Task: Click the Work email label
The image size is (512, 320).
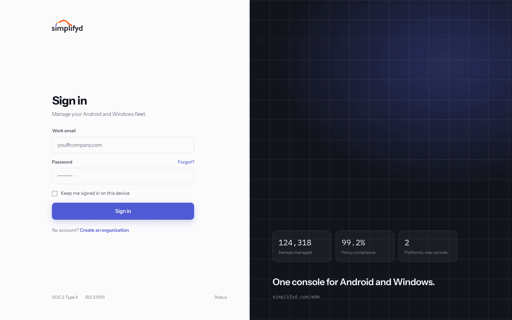Action: pos(64,131)
